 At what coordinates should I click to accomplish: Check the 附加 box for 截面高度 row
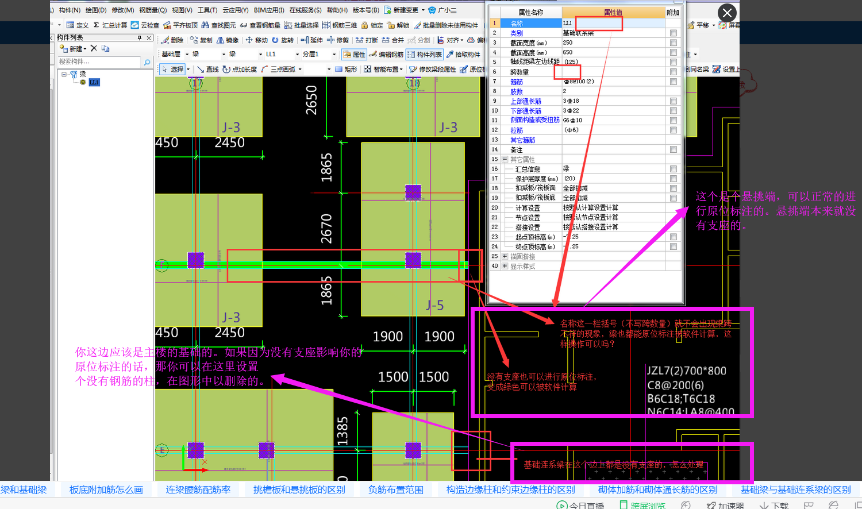tap(674, 52)
